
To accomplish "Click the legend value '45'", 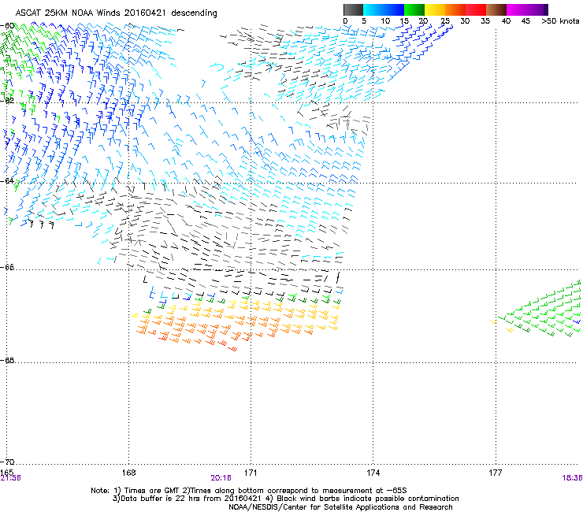I will pos(525,20).
